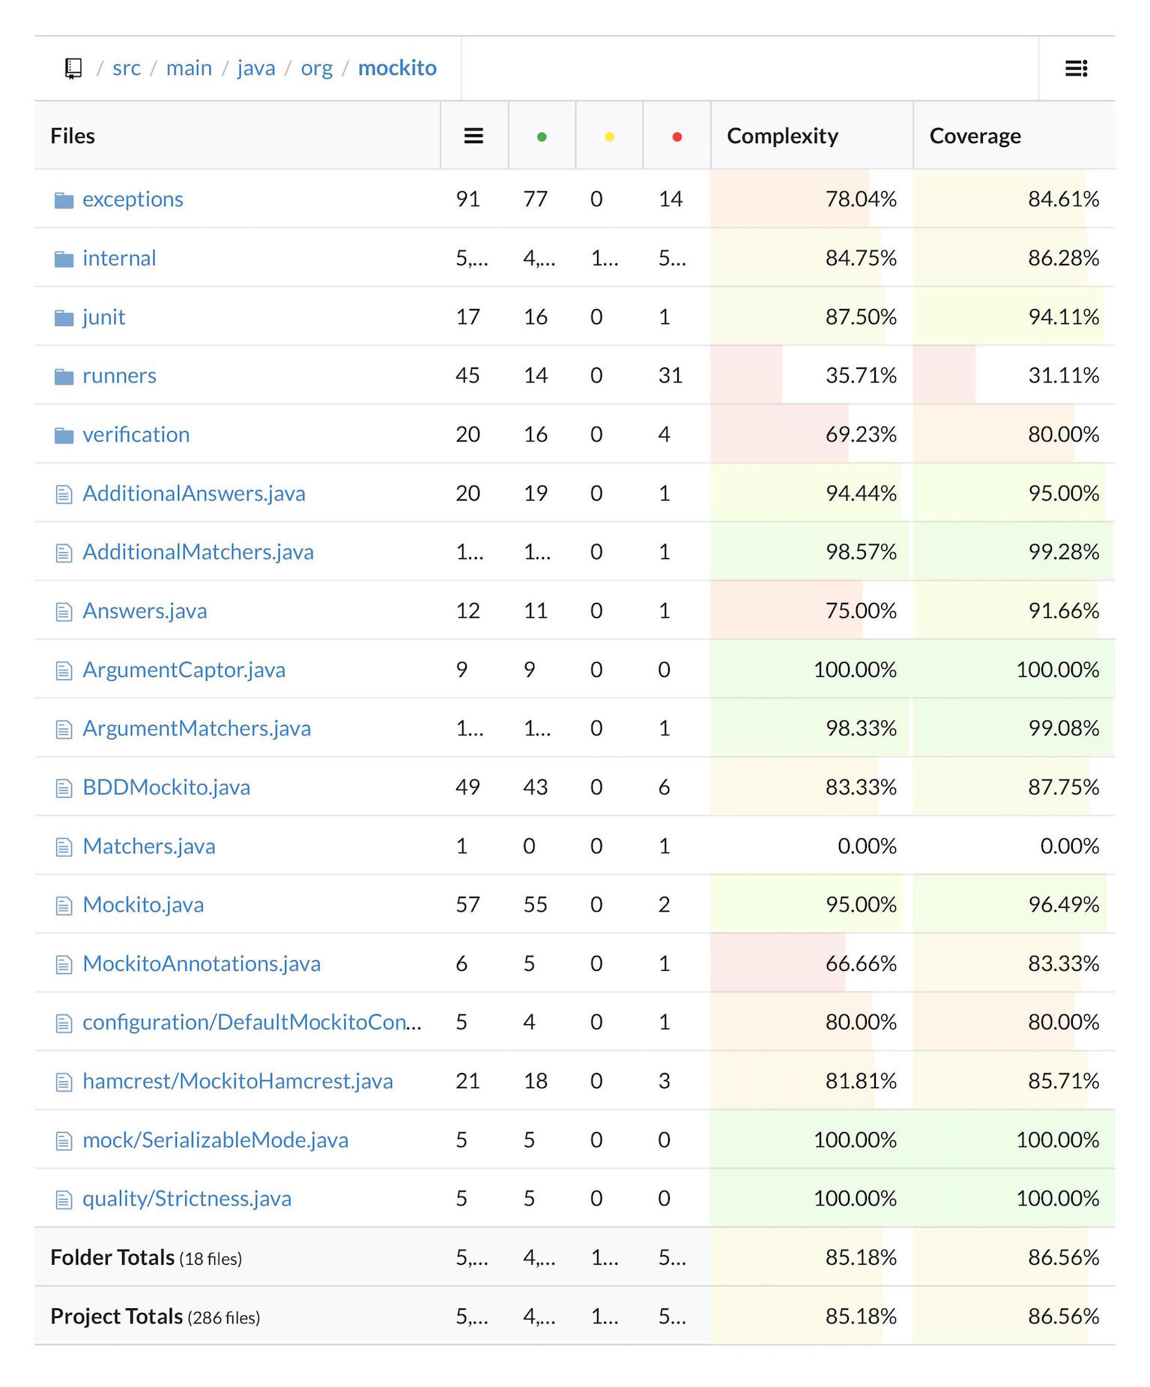The width and height of the screenshot is (1150, 1387).
Task: Open the internal folder
Action: (119, 258)
